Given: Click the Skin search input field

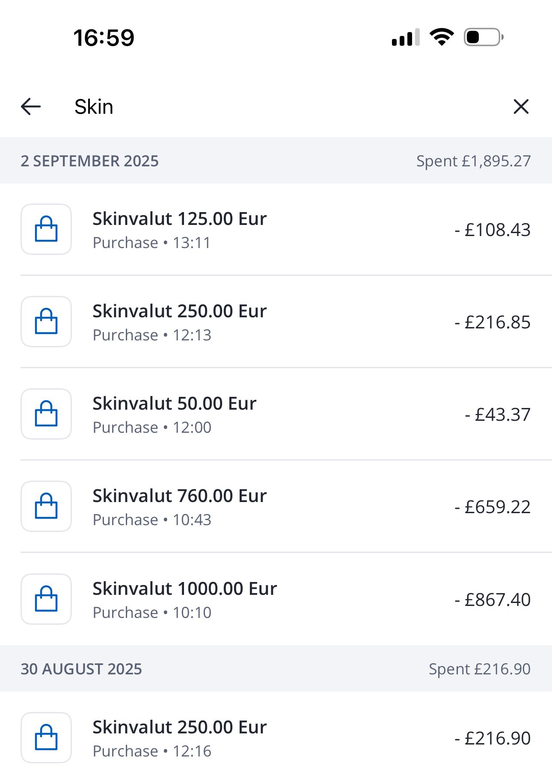Looking at the screenshot, I should click(x=274, y=106).
